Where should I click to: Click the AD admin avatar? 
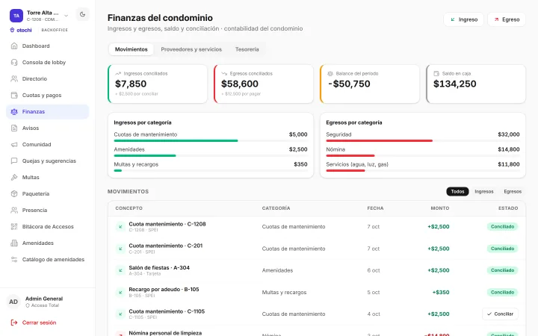pyautogui.click(x=13, y=302)
